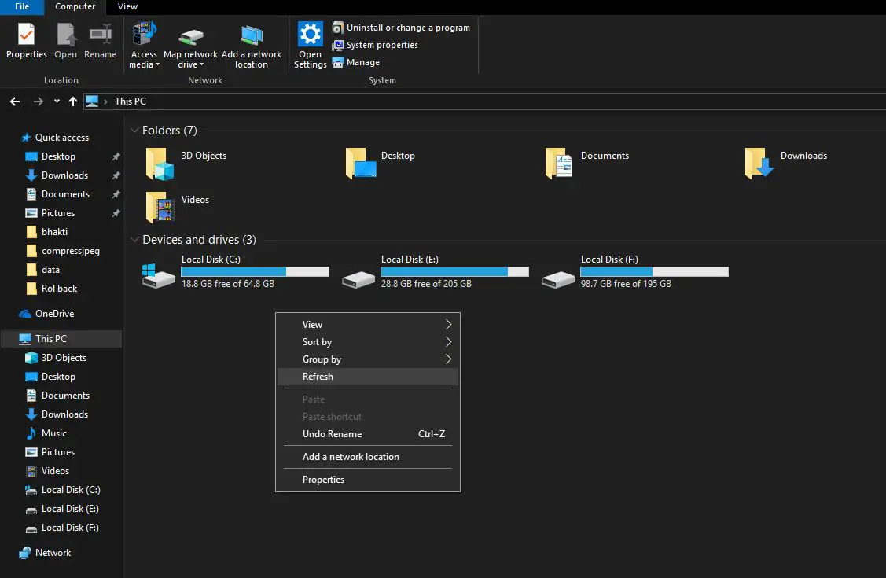Open Sort by submenu
Screen dimensions: 886x578
[368, 342]
